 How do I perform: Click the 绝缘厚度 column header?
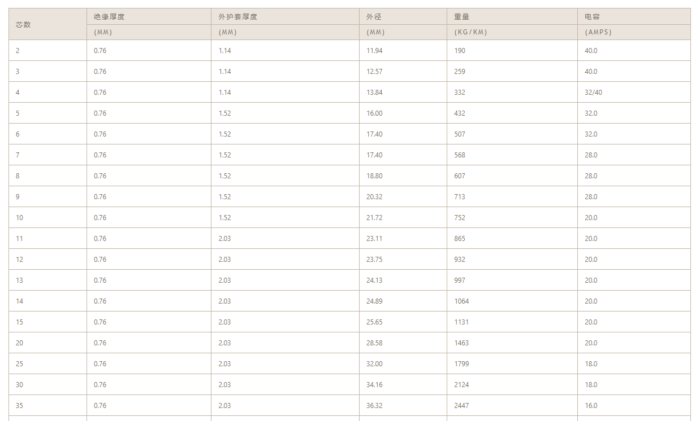[x=109, y=17]
